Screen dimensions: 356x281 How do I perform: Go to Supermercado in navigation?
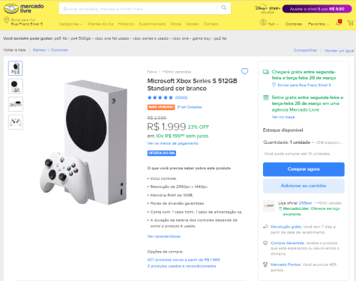pos(152,24)
